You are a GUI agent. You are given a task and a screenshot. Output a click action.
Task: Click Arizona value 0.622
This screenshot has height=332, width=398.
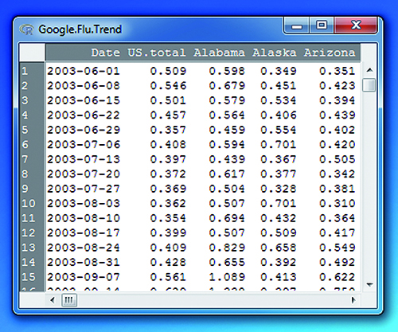coord(338,277)
